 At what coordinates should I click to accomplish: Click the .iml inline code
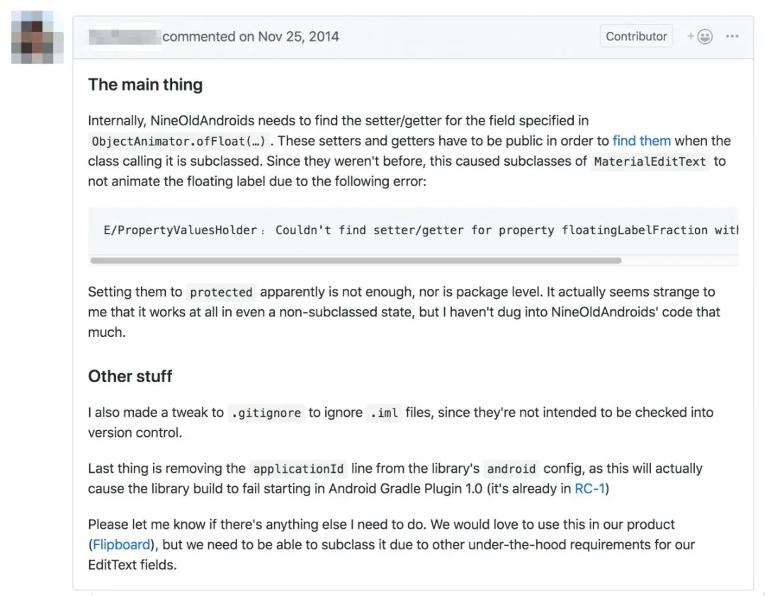(384, 413)
